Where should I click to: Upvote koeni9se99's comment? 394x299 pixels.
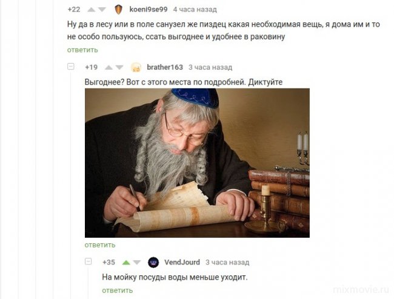click(91, 10)
